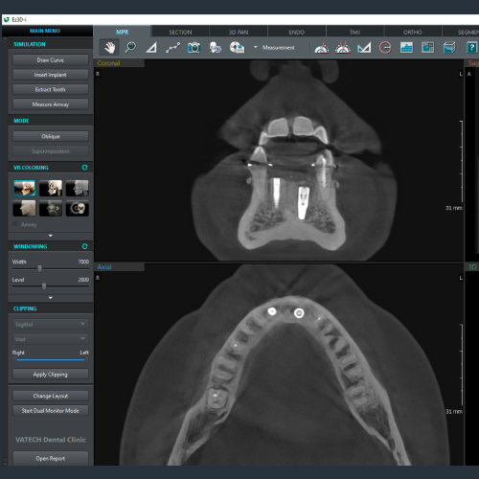
Task: Reset windowing with its refresh icon
Action: (x=84, y=246)
